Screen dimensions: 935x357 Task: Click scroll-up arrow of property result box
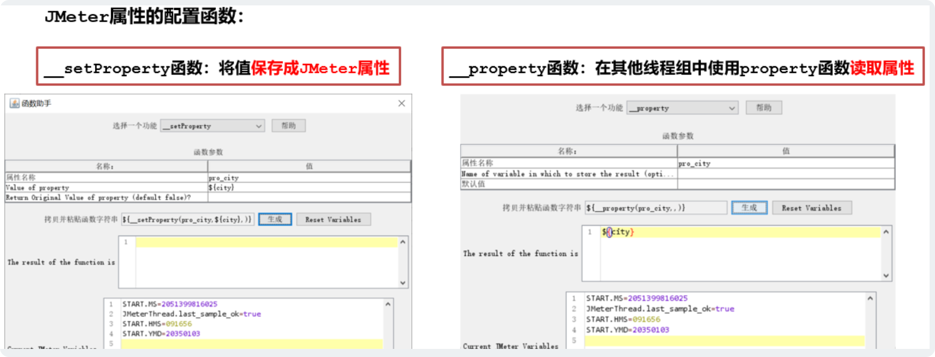[x=886, y=232]
